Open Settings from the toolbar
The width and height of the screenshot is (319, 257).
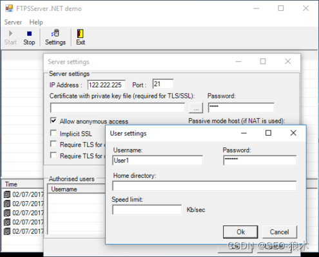(x=55, y=37)
